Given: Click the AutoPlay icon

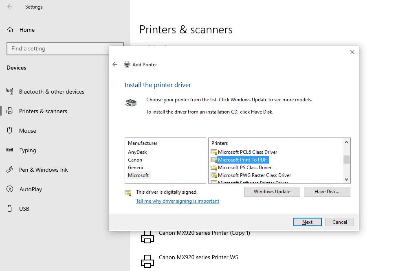Looking at the screenshot, I should (10, 189).
